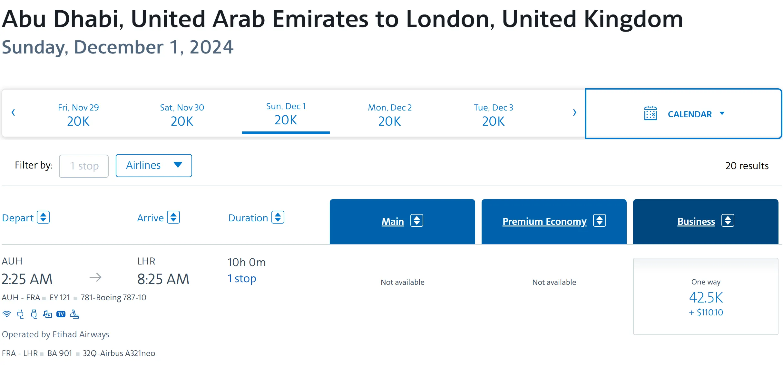The height and width of the screenshot is (365, 783).
Task: Open the Airlines filter dropdown
Action: [x=154, y=166]
